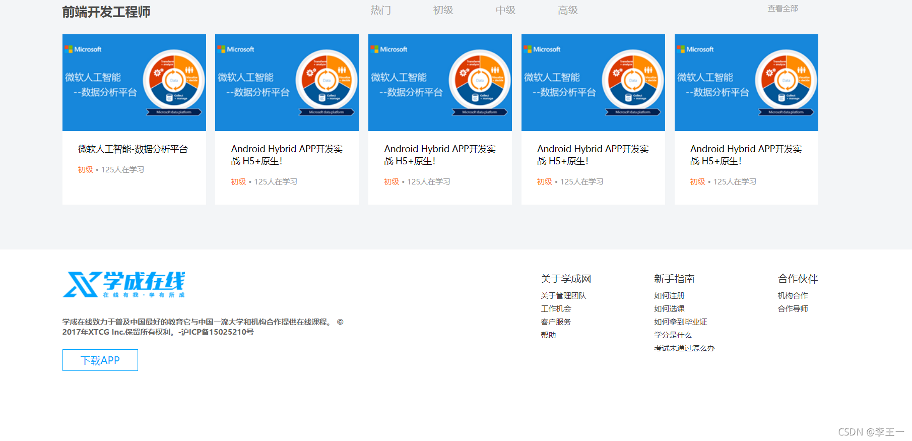Open 工作机会 link
912x441 pixels.
[556, 309]
